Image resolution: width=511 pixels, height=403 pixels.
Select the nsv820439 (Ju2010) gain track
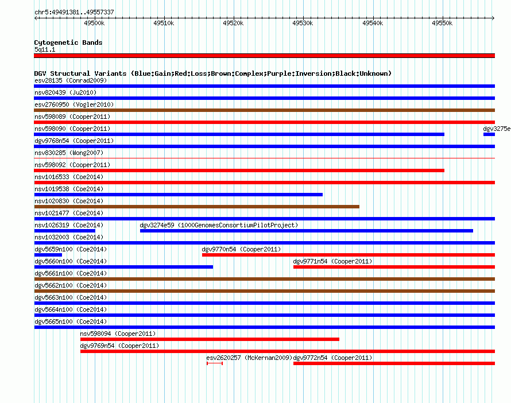264,98
